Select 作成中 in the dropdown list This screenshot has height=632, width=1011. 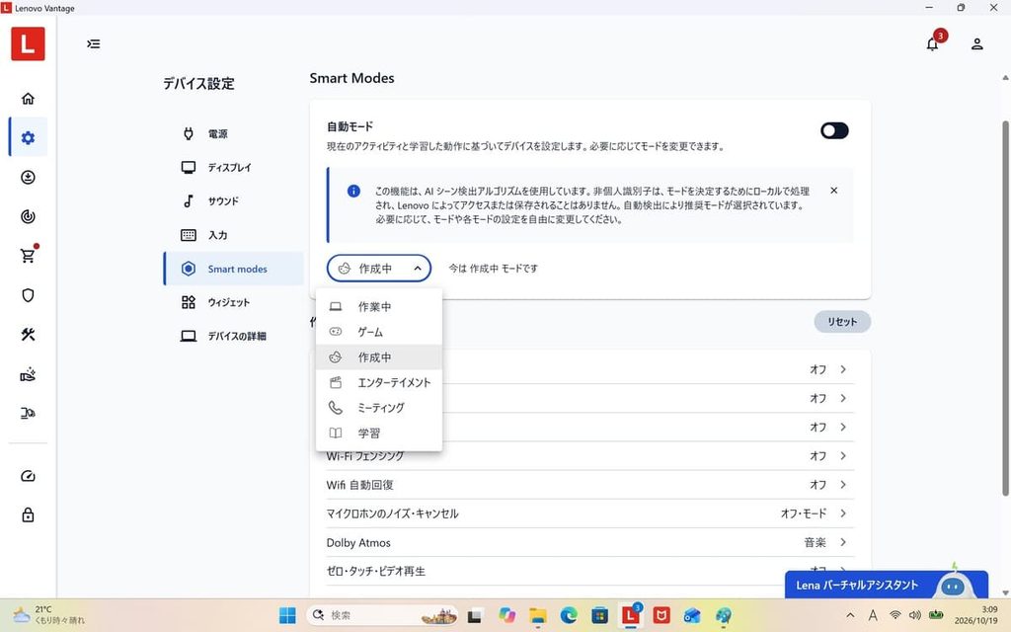pyautogui.click(x=379, y=356)
